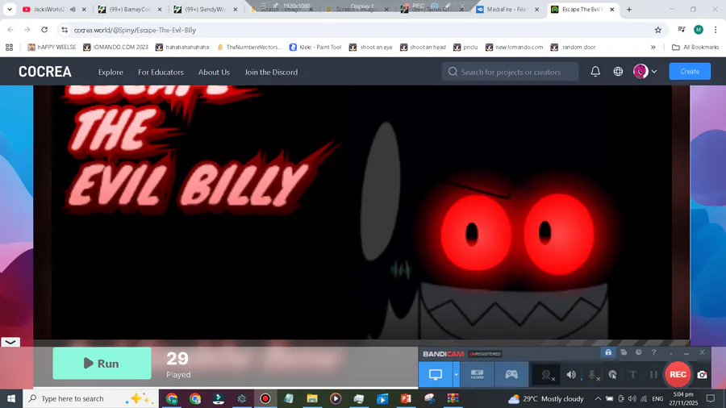726x408 pixels.
Task: Open Bandicam output folder icon
Action: tap(624, 352)
